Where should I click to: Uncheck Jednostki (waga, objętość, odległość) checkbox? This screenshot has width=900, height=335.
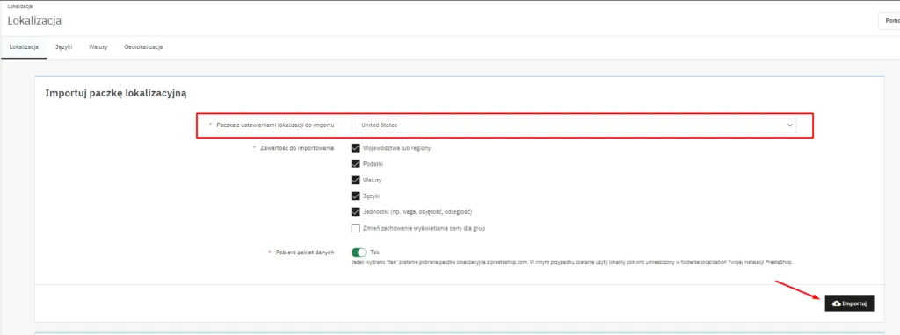(355, 212)
